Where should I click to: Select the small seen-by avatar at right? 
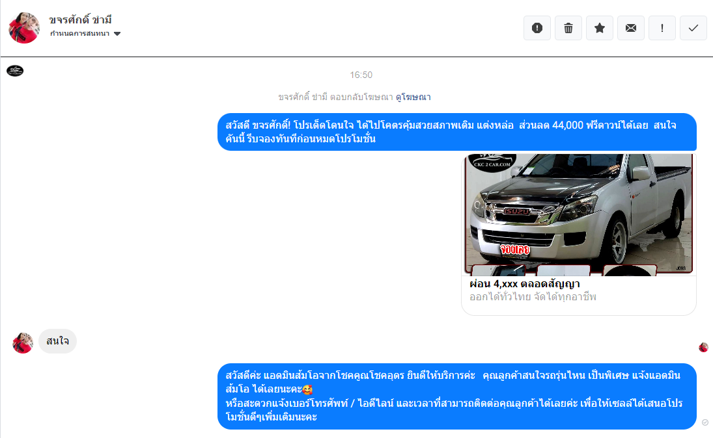tap(703, 347)
